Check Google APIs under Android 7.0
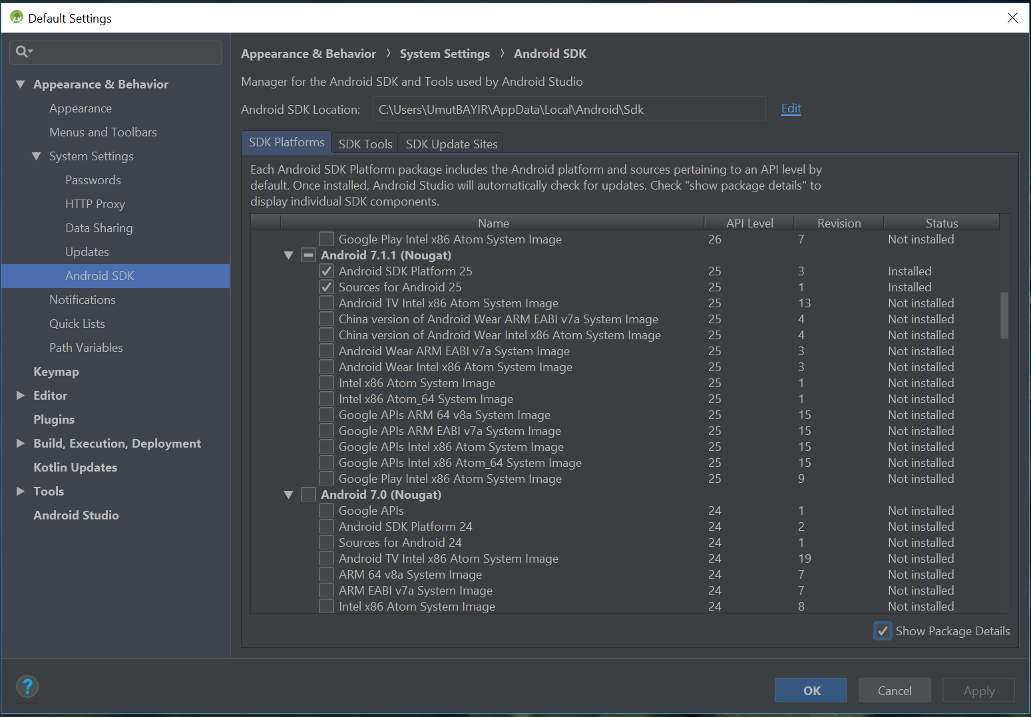This screenshot has height=717, width=1031. click(x=326, y=511)
